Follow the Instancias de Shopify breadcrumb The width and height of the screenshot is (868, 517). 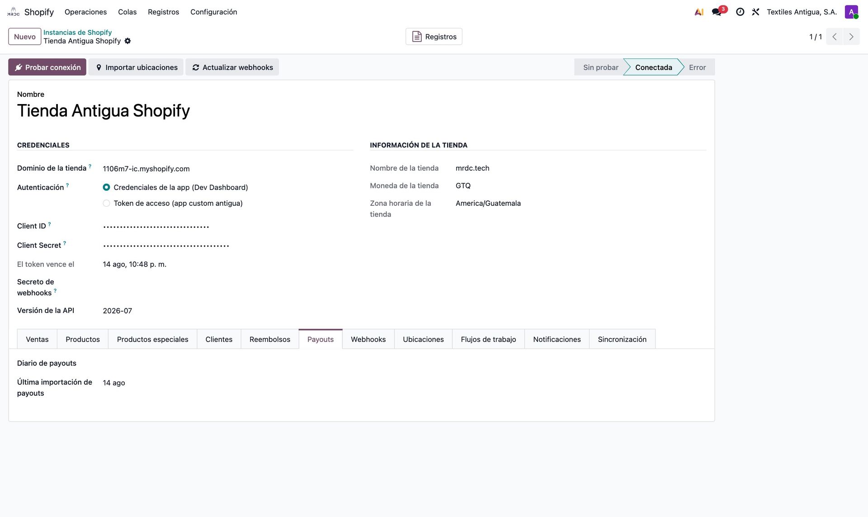tap(78, 33)
